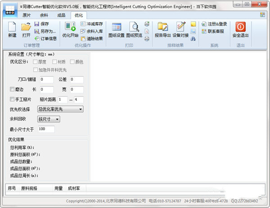Image resolution: width=270 pixels, height=208 pixels.
Task: Maximize the Cutter window
Action: tap(247, 4)
